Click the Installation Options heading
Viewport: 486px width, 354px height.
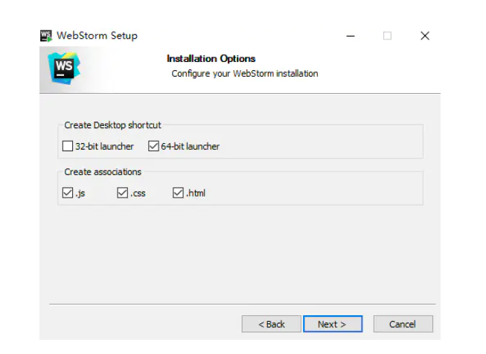(211, 59)
